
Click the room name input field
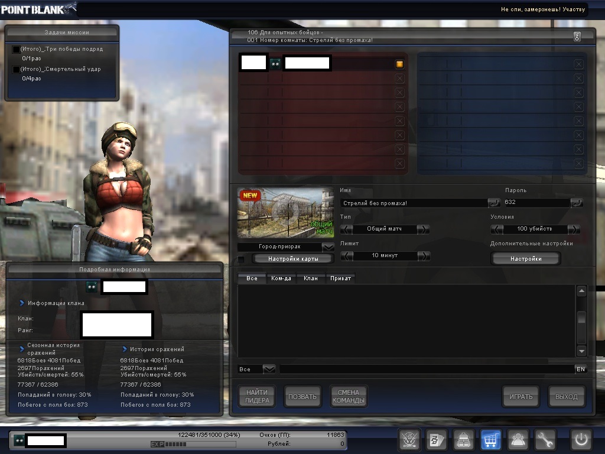point(414,203)
